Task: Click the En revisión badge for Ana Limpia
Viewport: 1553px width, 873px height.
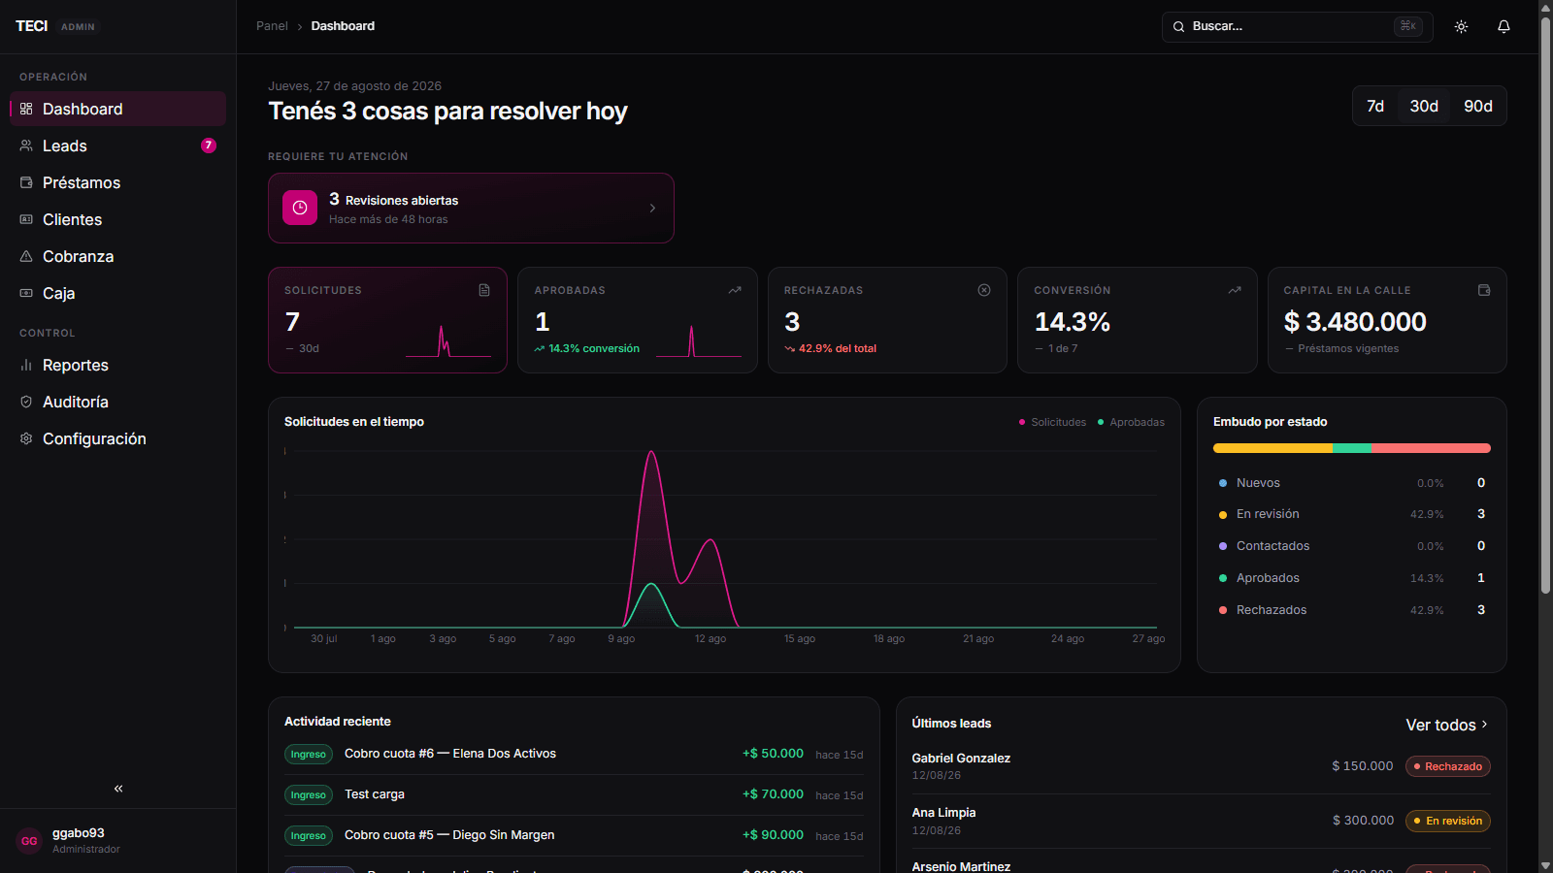Action: coord(1447,821)
